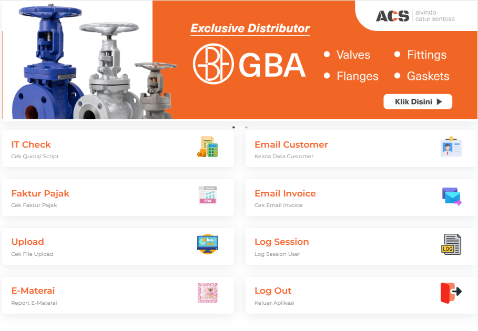Viewport: 478px width, 331px height.
Task: Click the Log Session document icon
Action: pyautogui.click(x=451, y=245)
